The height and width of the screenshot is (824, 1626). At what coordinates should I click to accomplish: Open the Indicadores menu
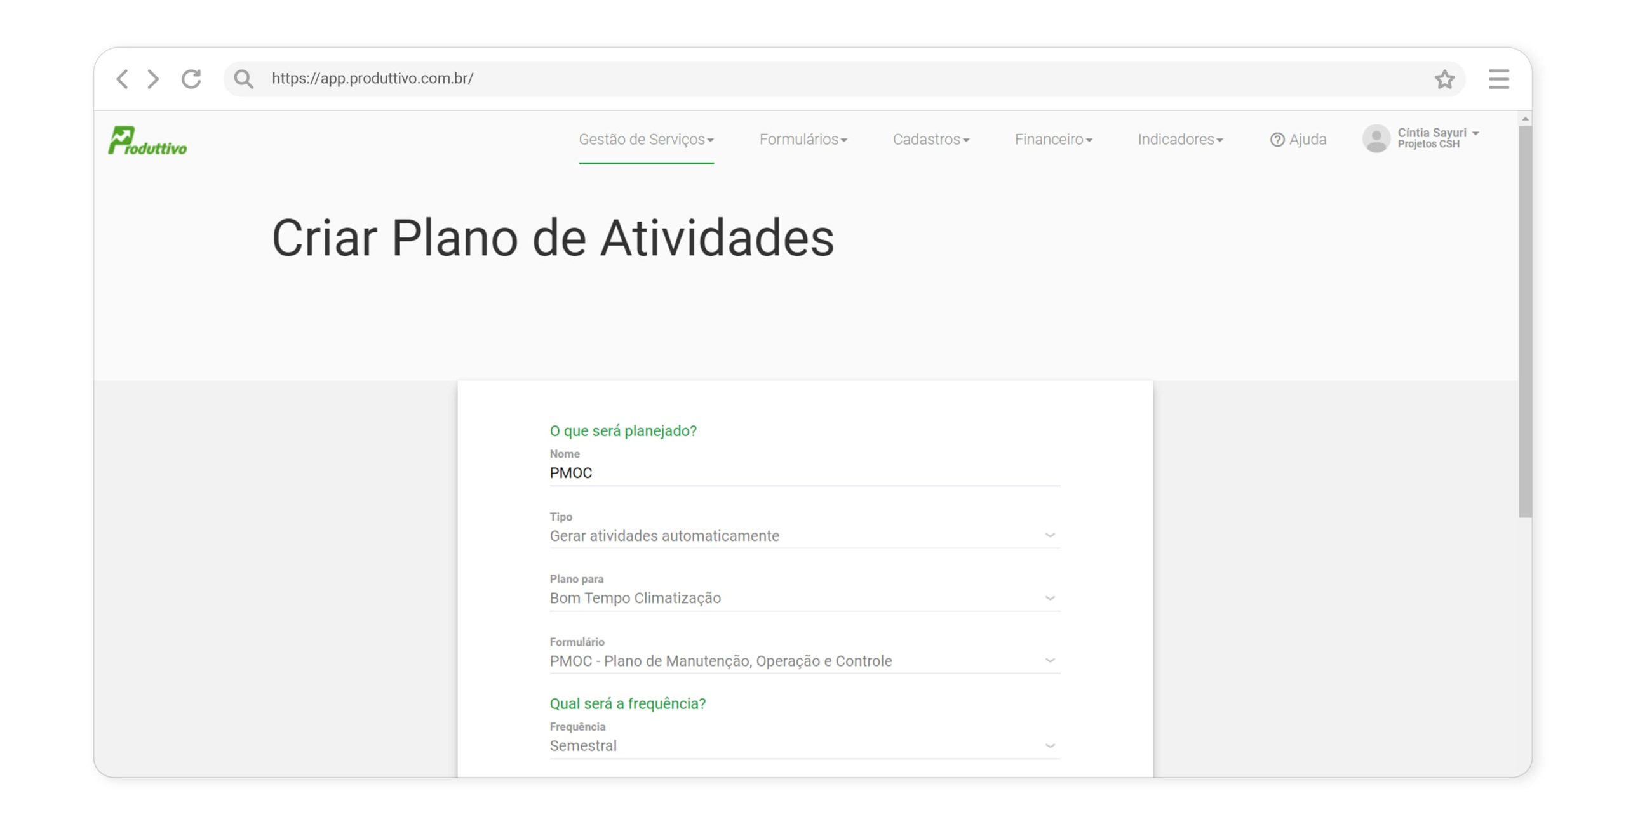[1179, 140]
